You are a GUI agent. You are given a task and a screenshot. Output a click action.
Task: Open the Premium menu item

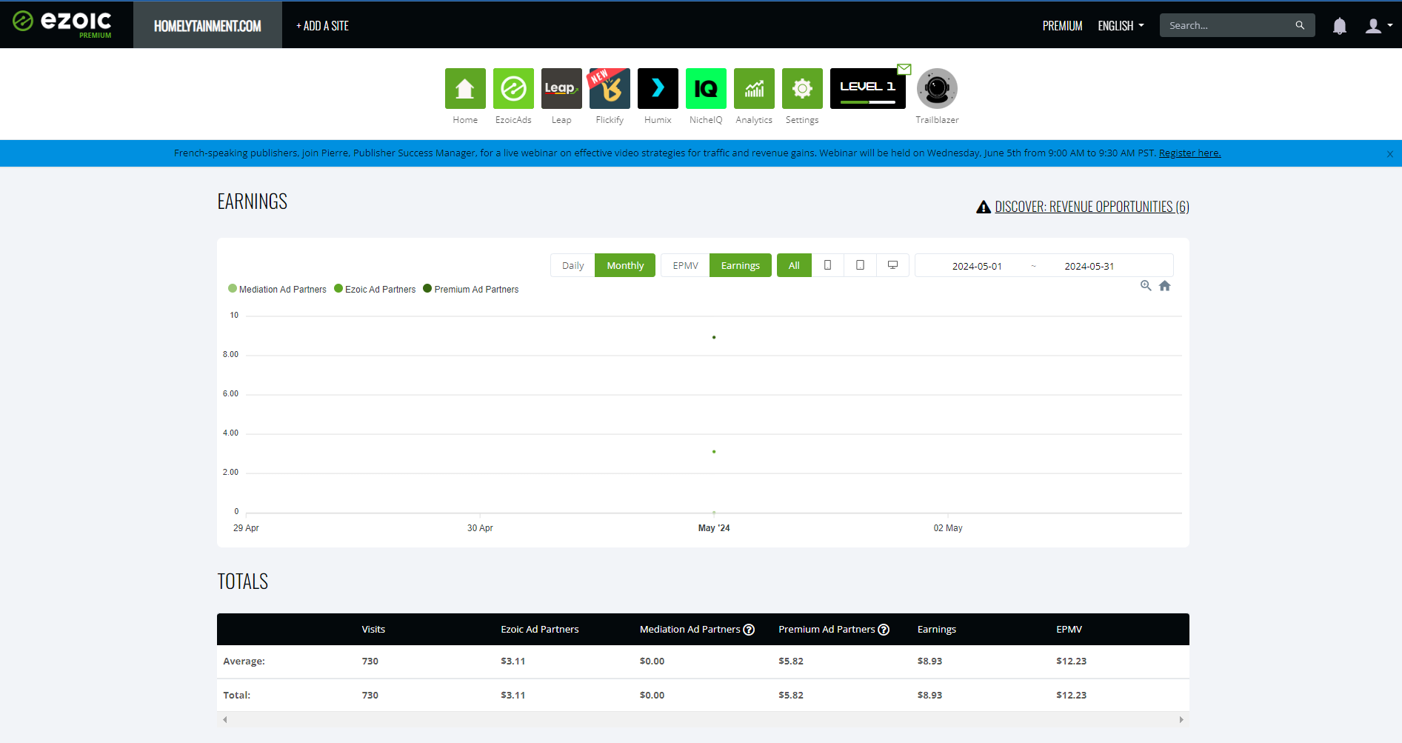point(1062,26)
